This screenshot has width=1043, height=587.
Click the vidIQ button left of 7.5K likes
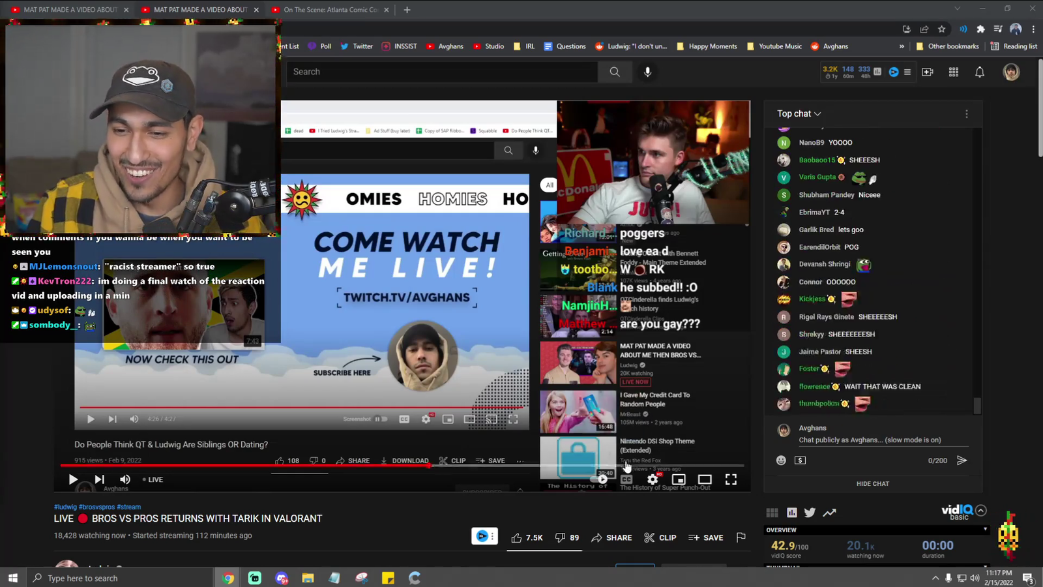(x=484, y=536)
